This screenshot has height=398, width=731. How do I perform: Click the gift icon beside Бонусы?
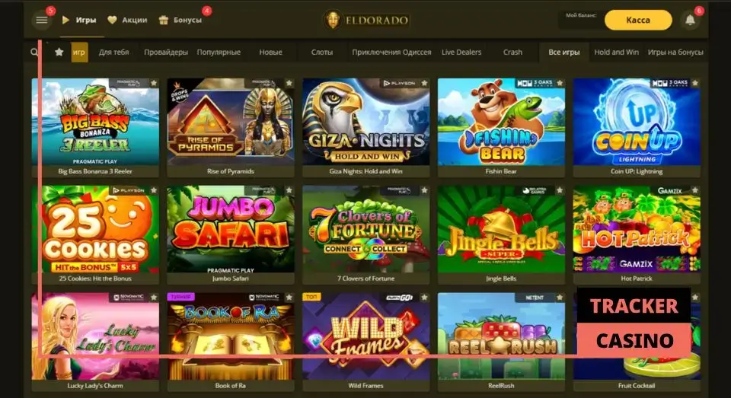point(163,20)
